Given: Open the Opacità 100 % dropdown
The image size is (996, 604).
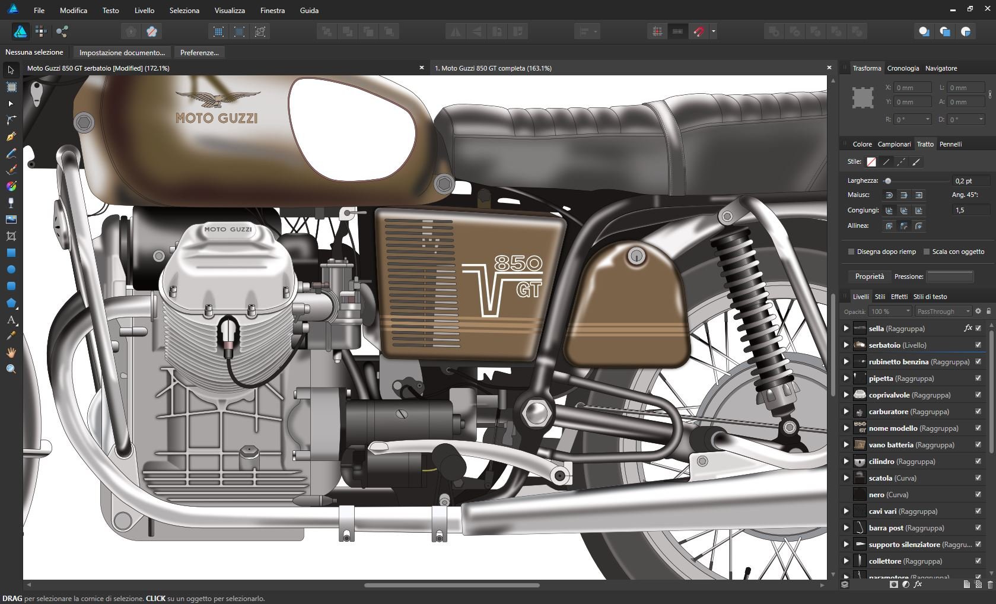Looking at the screenshot, I should [890, 311].
